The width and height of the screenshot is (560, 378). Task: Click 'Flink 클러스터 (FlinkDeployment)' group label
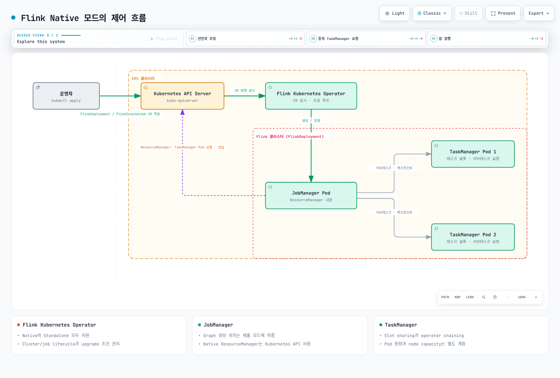tap(290, 136)
